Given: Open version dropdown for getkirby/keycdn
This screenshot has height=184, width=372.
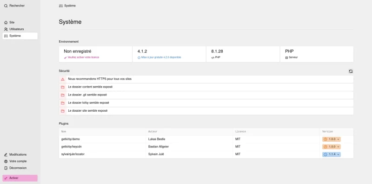Looking at the screenshot, I should (x=332, y=147).
